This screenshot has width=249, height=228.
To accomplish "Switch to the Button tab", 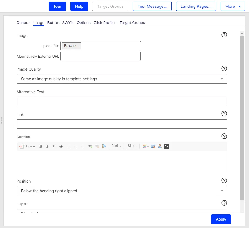I will [x=53, y=23].
